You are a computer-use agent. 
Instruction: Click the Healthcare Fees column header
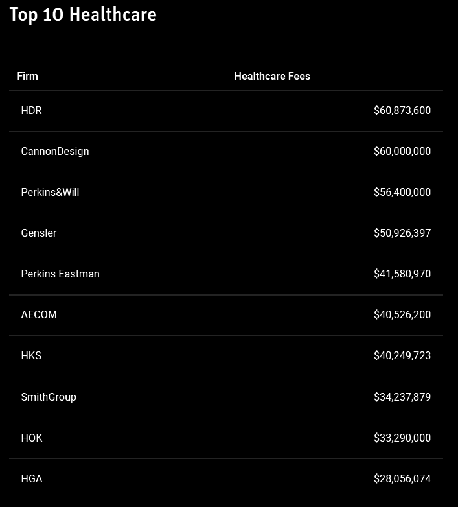click(x=272, y=76)
